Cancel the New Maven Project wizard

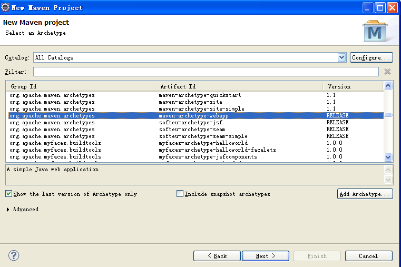(x=368, y=256)
